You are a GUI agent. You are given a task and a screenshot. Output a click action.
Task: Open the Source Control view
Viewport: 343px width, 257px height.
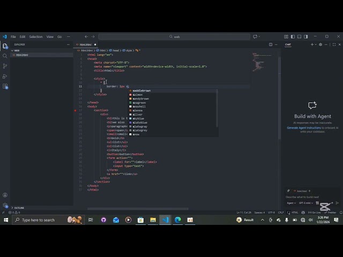[5, 66]
